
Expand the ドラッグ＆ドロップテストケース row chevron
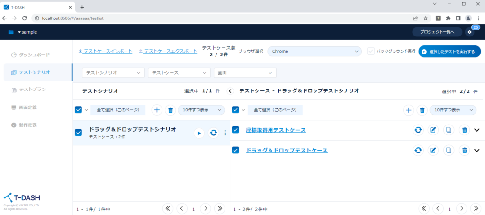477,151
